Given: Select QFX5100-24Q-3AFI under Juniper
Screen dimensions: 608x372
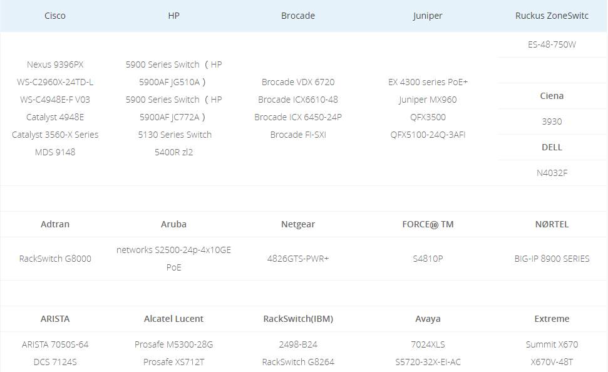Looking at the screenshot, I should pos(428,135).
